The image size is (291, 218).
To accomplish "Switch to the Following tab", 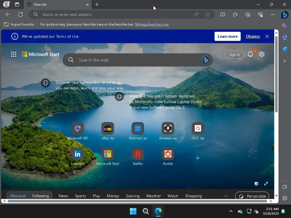I will tap(40, 196).
